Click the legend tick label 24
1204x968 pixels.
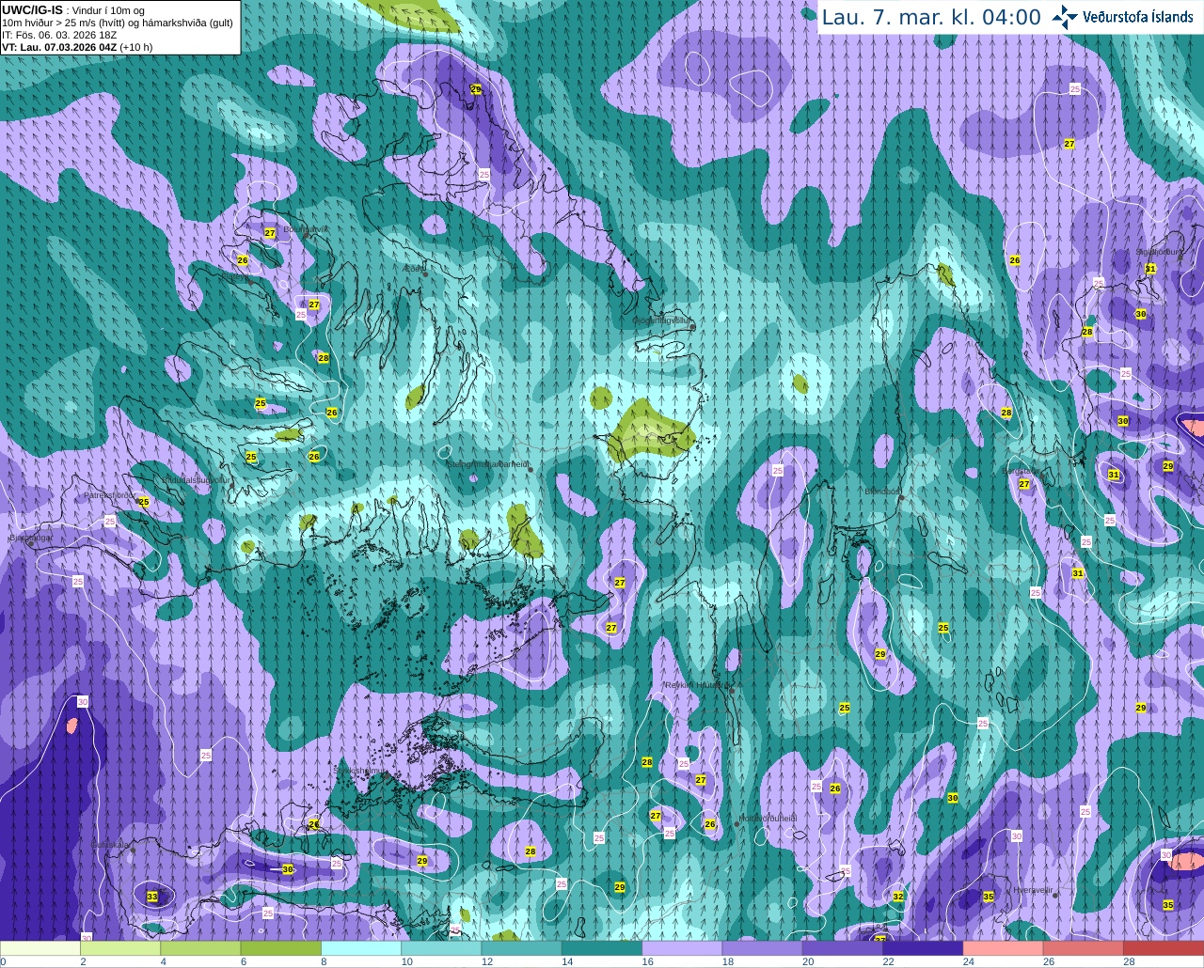tap(969, 961)
